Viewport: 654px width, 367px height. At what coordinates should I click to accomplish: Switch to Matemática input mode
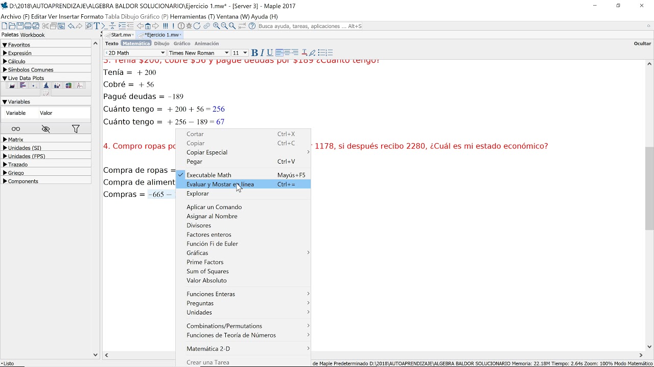pos(136,44)
